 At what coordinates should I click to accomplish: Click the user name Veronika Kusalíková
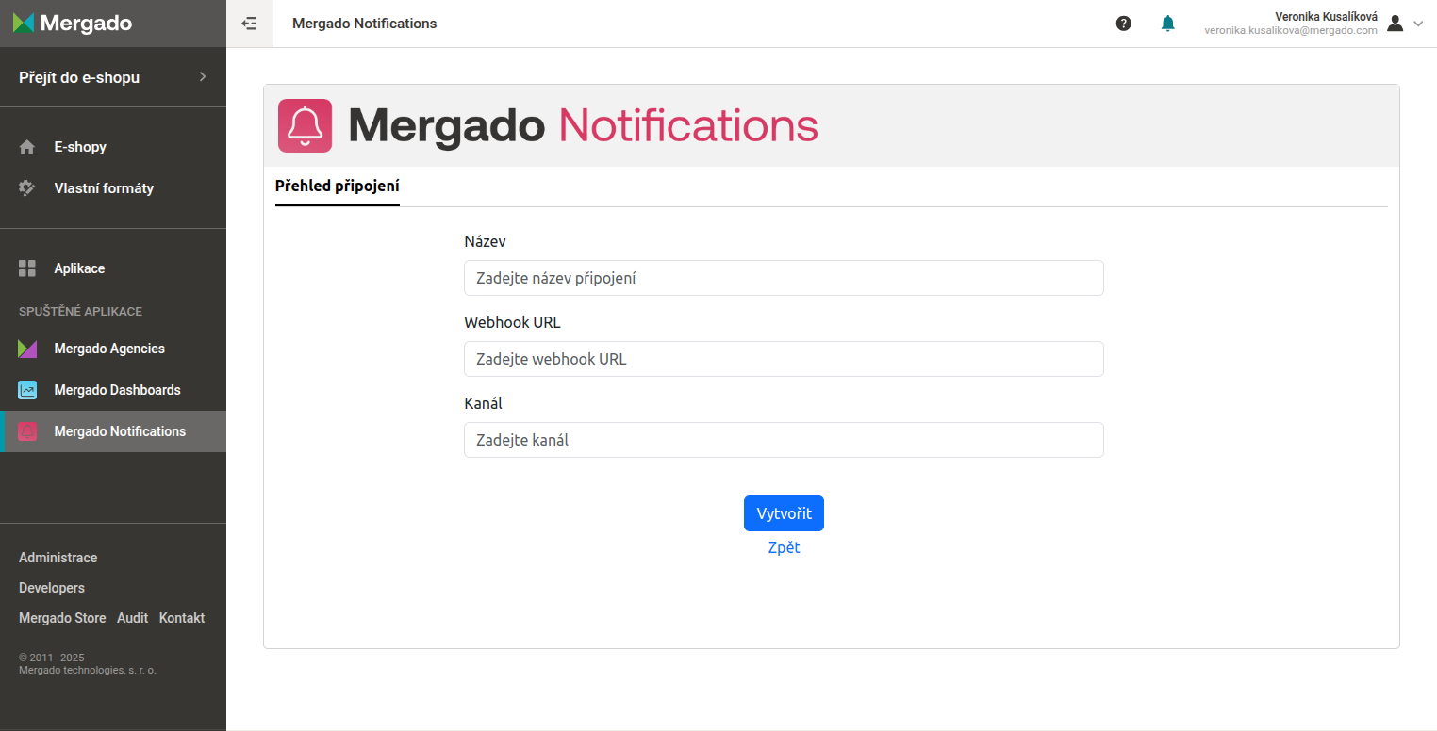(x=1326, y=17)
